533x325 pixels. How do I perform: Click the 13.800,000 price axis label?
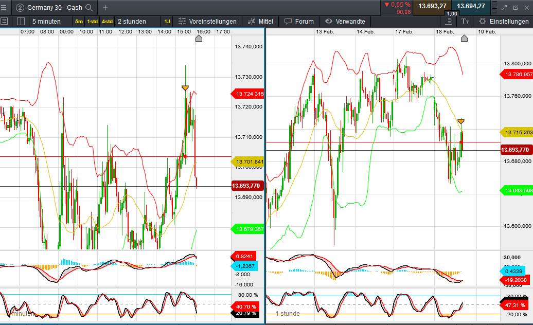[518, 63]
